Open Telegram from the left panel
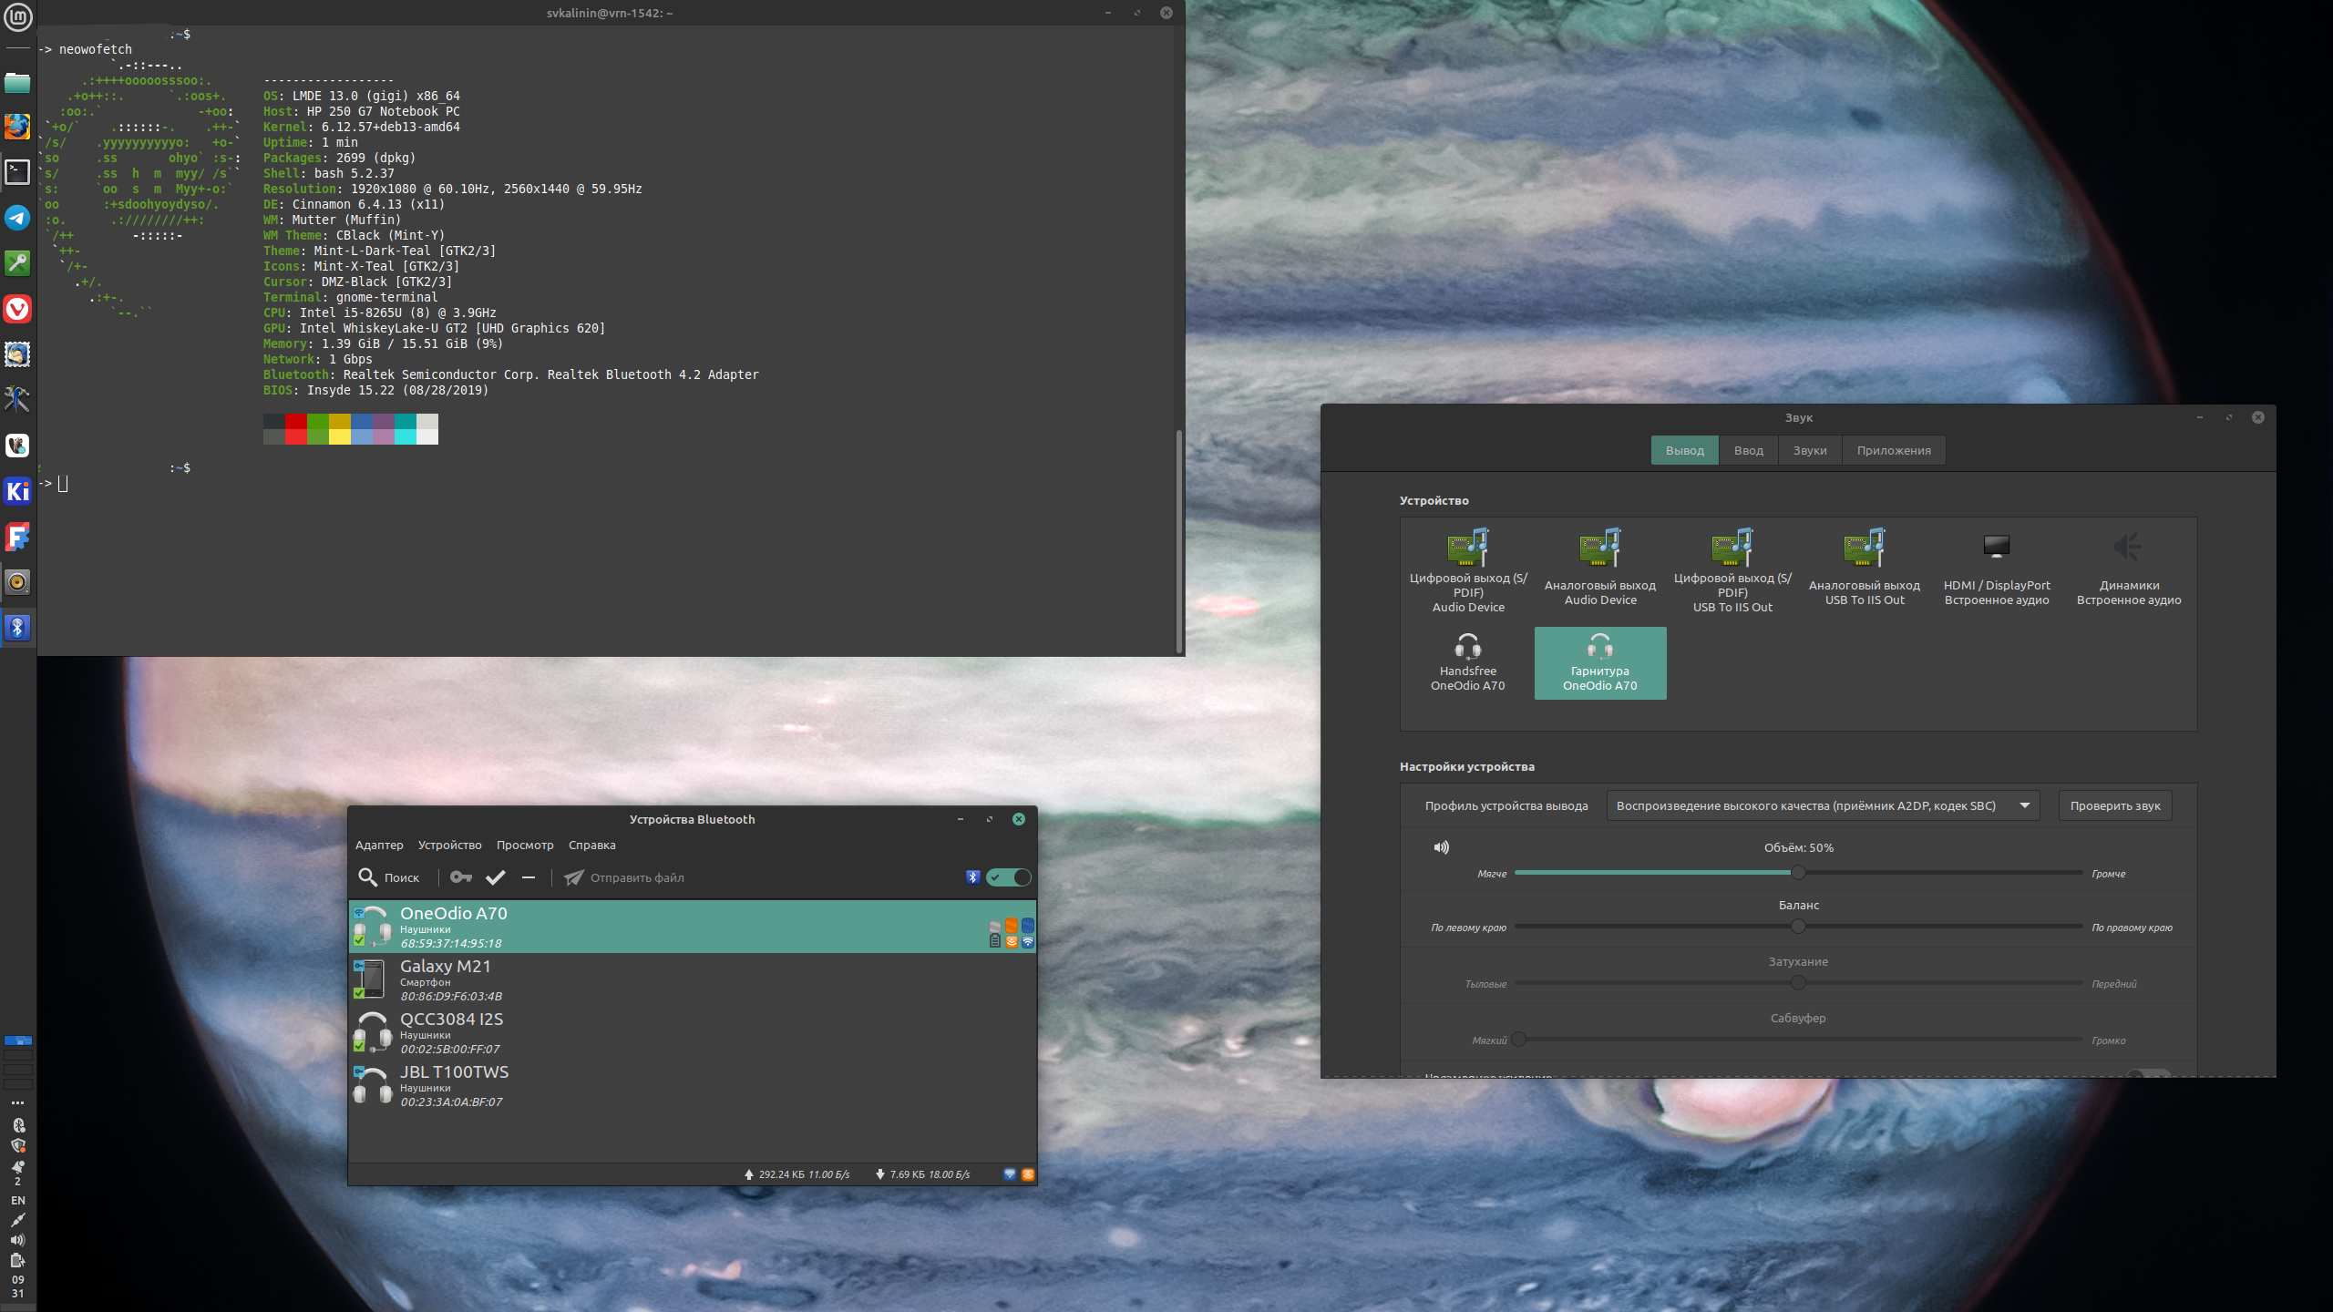Viewport: 2333px width, 1312px height. [x=17, y=218]
